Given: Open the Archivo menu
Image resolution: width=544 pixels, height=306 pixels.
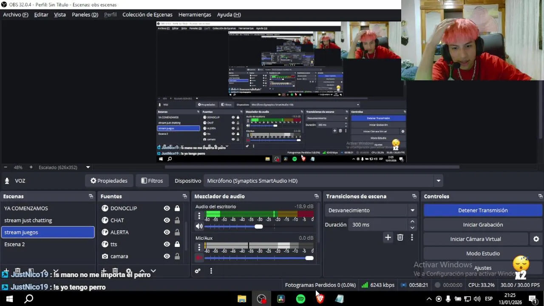Looking at the screenshot, I should tap(16, 14).
